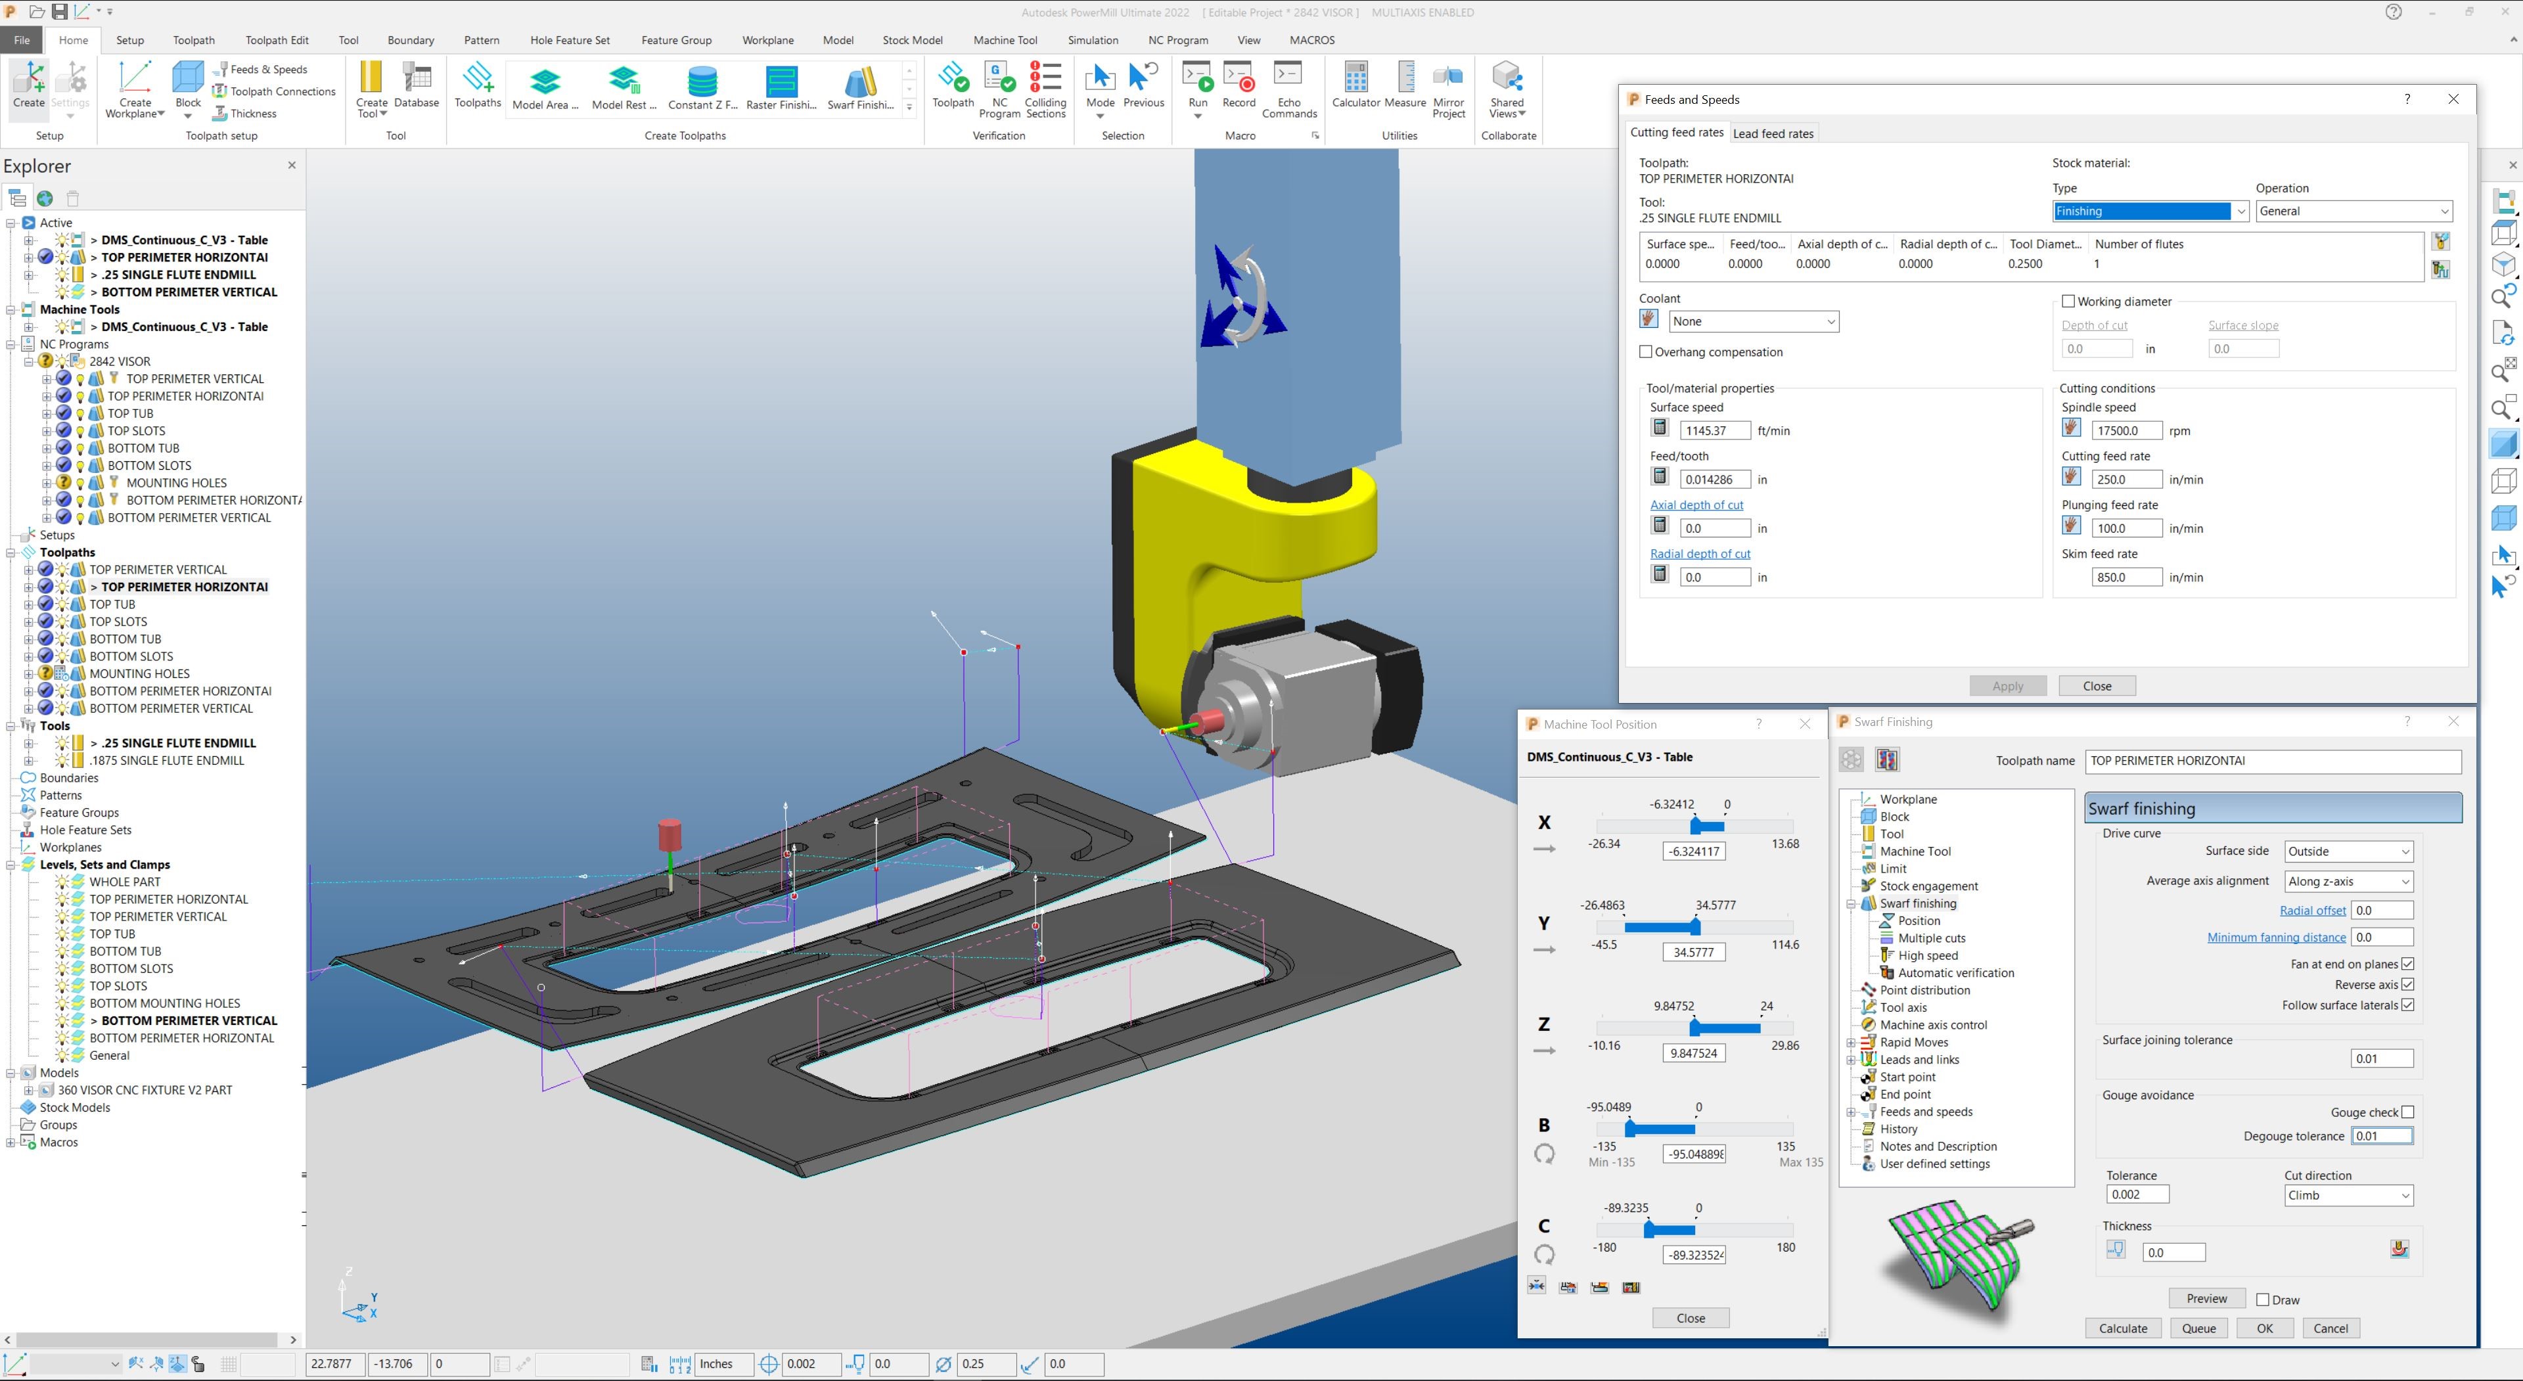
Task: Click the Measure tool icon
Action: coord(1405,85)
